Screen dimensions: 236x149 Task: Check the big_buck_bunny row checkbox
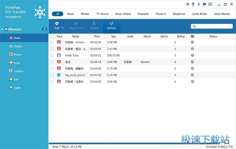point(52,75)
